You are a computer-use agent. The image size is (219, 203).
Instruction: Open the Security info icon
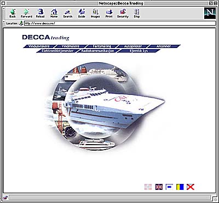[x=123, y=14]
